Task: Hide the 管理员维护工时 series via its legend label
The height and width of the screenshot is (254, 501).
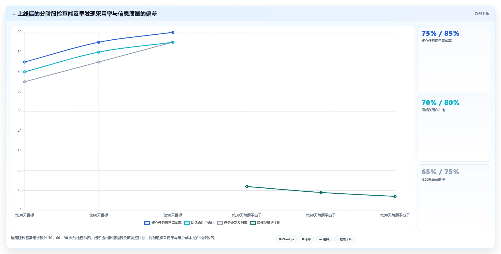Action: (x=269, y=223)
